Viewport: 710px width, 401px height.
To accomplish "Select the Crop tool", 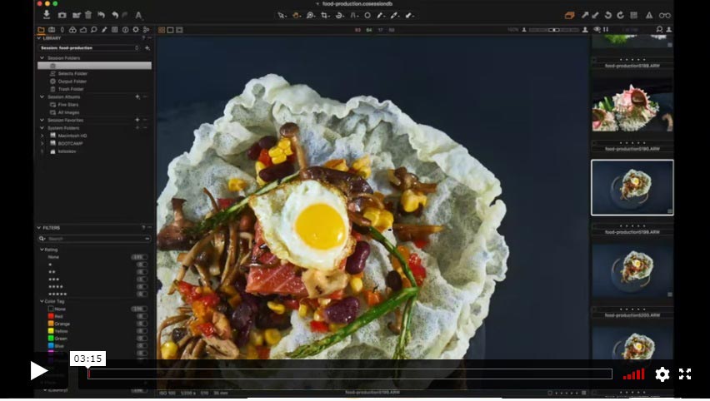I will coord(325,15).
